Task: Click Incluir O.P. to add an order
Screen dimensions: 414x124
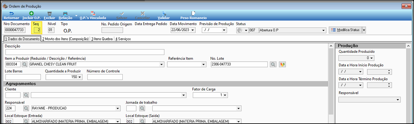Action: coord(31,15)
